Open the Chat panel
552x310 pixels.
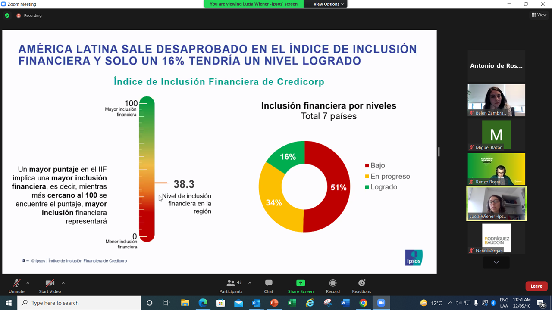point(269,286)
